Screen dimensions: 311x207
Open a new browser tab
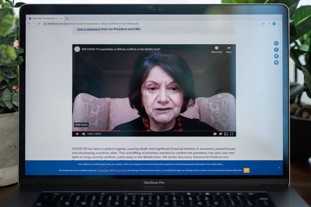coord(67,18)
